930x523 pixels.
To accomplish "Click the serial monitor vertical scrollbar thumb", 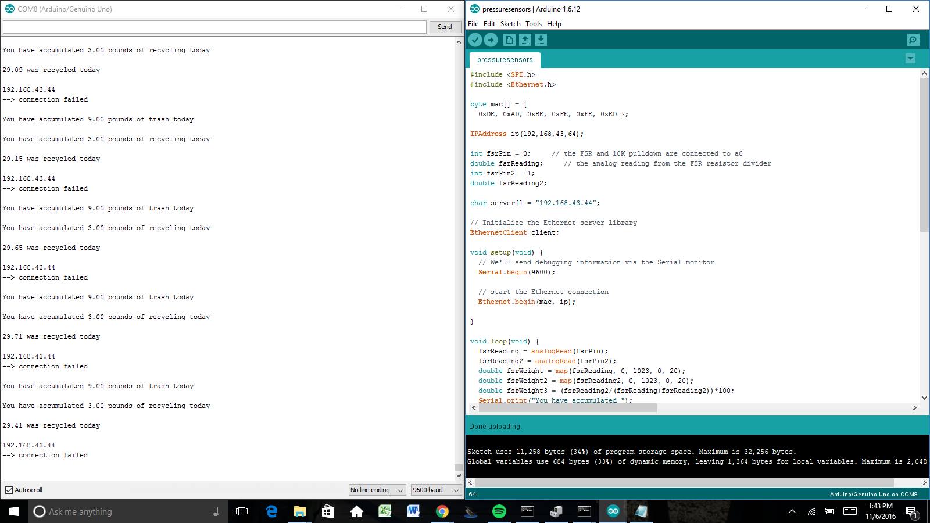I will coord(459,467).
